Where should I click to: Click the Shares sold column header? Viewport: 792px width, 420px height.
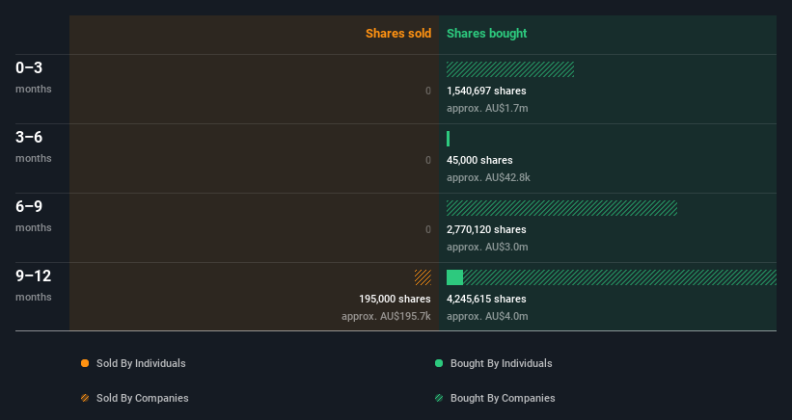click(398, 34)
